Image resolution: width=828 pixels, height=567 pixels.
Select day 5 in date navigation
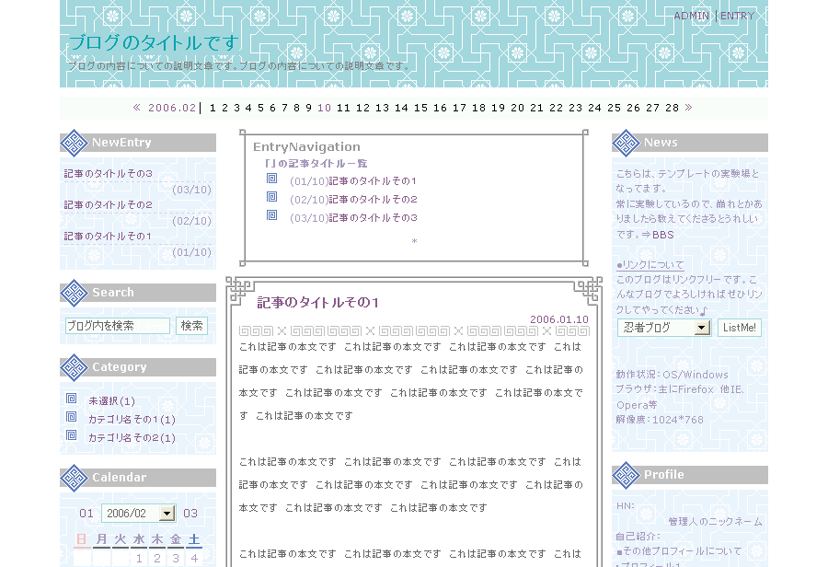click(x=261, y=108)
